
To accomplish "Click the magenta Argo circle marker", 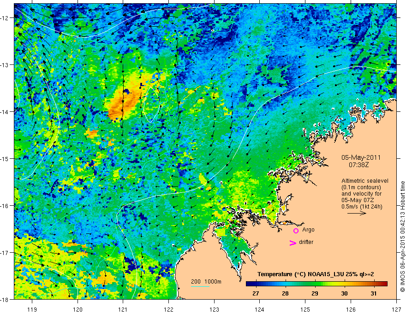I will (x=296, y=231).
